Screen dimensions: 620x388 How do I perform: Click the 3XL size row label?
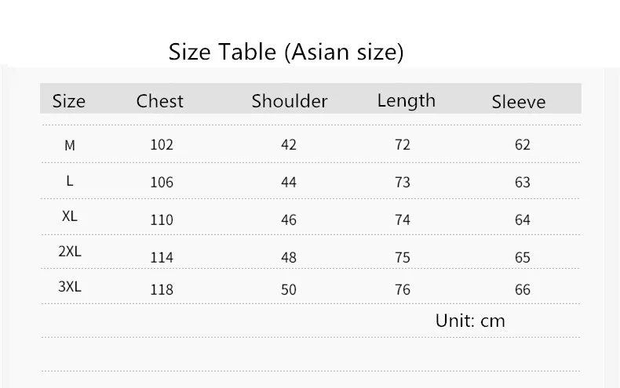(x=70, y=286)
